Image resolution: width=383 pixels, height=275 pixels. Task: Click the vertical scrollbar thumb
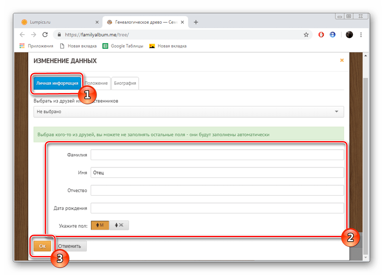[x=366, y=166]
